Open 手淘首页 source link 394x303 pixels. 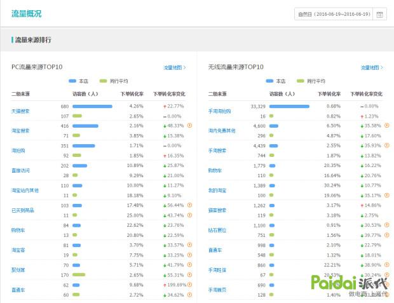point(217,290)
